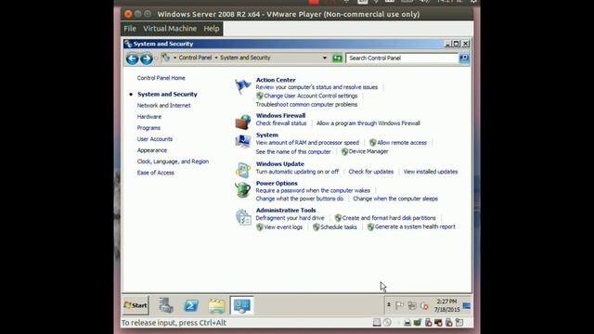Click Defragment your hard drive

point(290,218)
